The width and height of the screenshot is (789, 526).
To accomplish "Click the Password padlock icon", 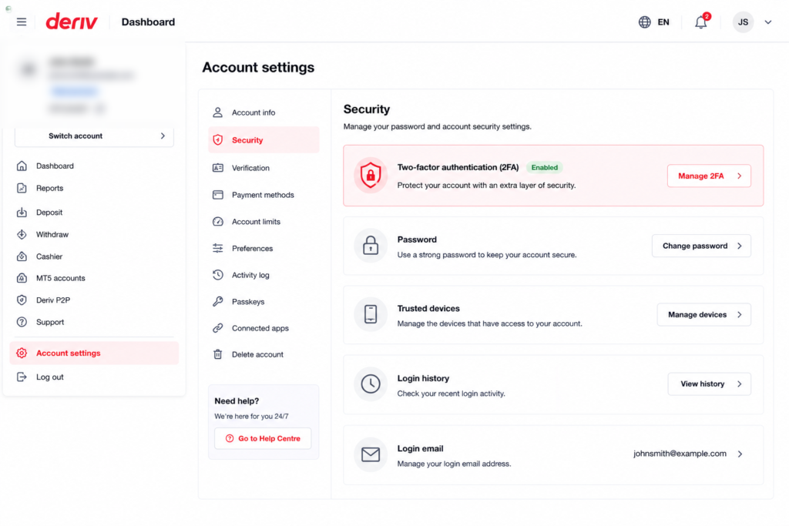I will (371, 246).
